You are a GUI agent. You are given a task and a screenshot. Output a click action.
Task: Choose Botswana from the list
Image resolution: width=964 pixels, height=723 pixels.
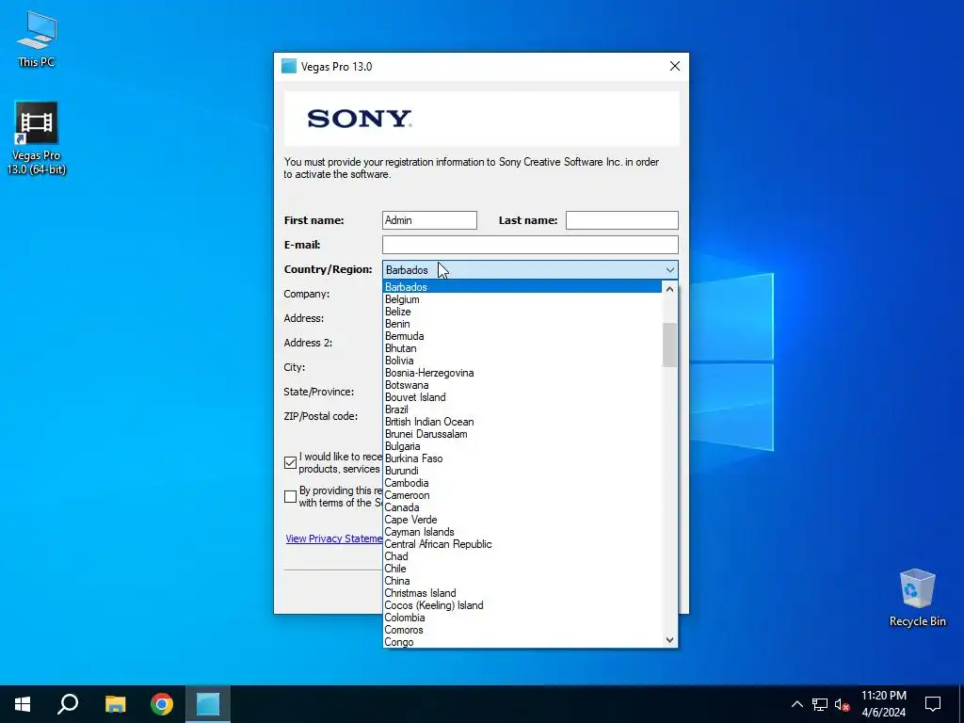click(522, 385)
